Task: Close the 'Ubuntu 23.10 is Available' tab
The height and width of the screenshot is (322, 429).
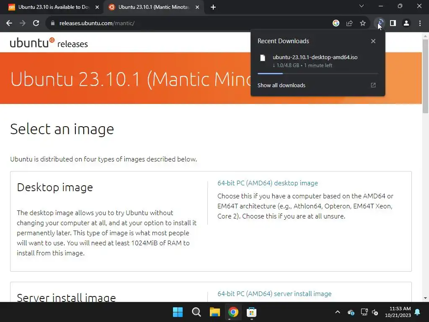Action: 97,7
